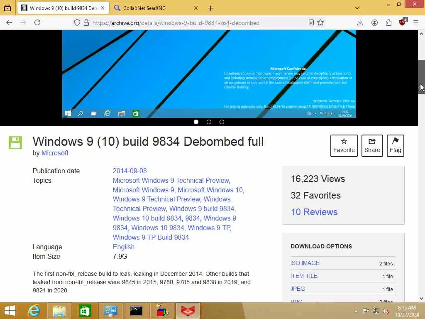This screenshot has width=425, height=319.
Task: Open the Firefox hamburger menu
Action: [x=416, y=22]
